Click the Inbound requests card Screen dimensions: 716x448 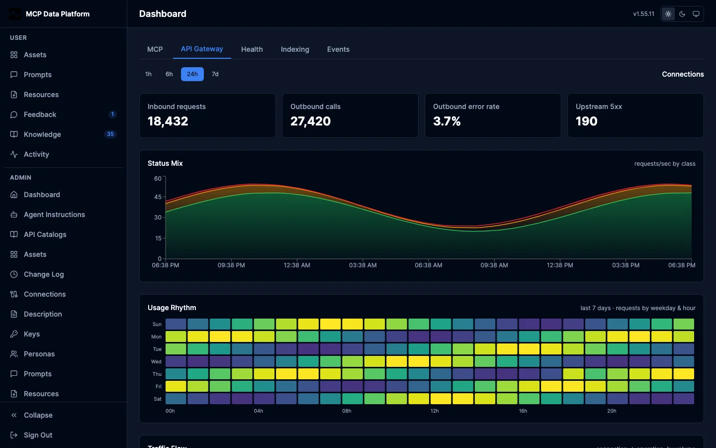point(207,115)
